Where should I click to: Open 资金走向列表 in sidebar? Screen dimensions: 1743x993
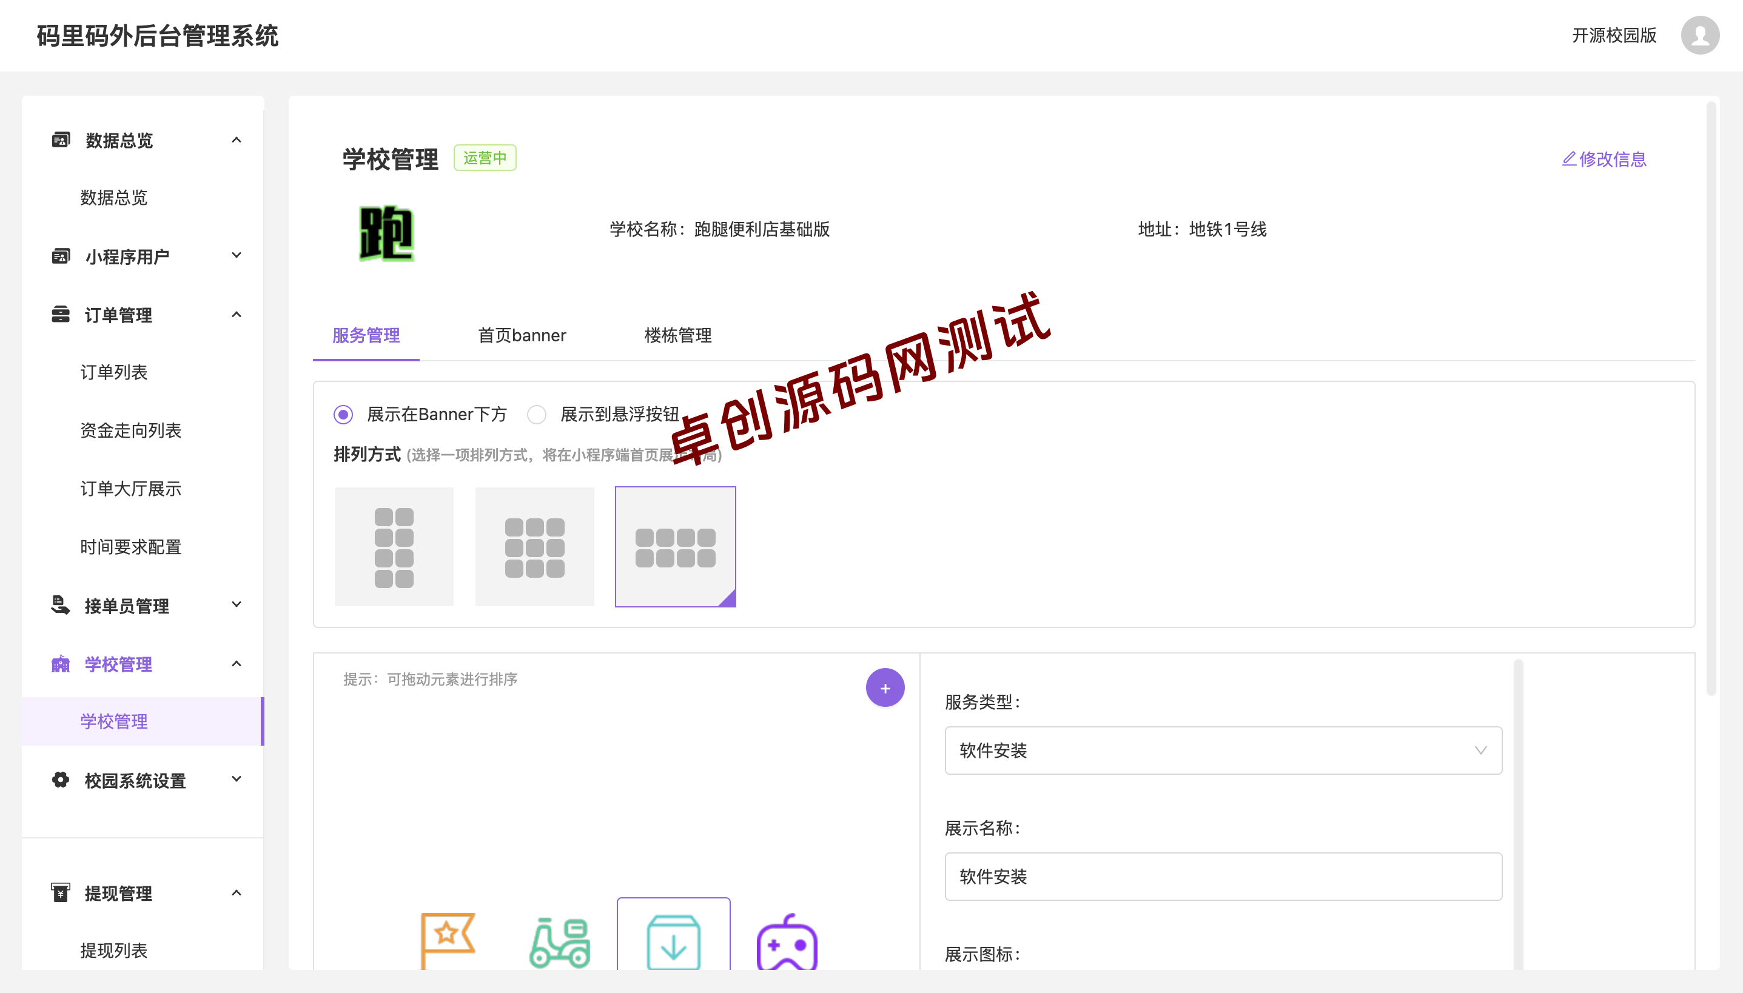[131, 430]
